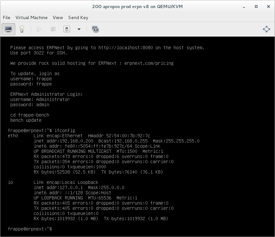Show virtual hardware details lightbulb
The image size is (275, 237).
(x=22, y=29)
